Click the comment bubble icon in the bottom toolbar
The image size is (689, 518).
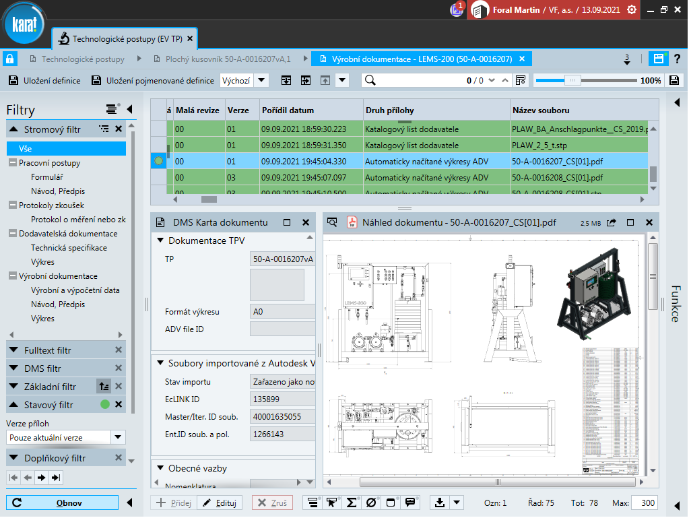pos(409,503)
